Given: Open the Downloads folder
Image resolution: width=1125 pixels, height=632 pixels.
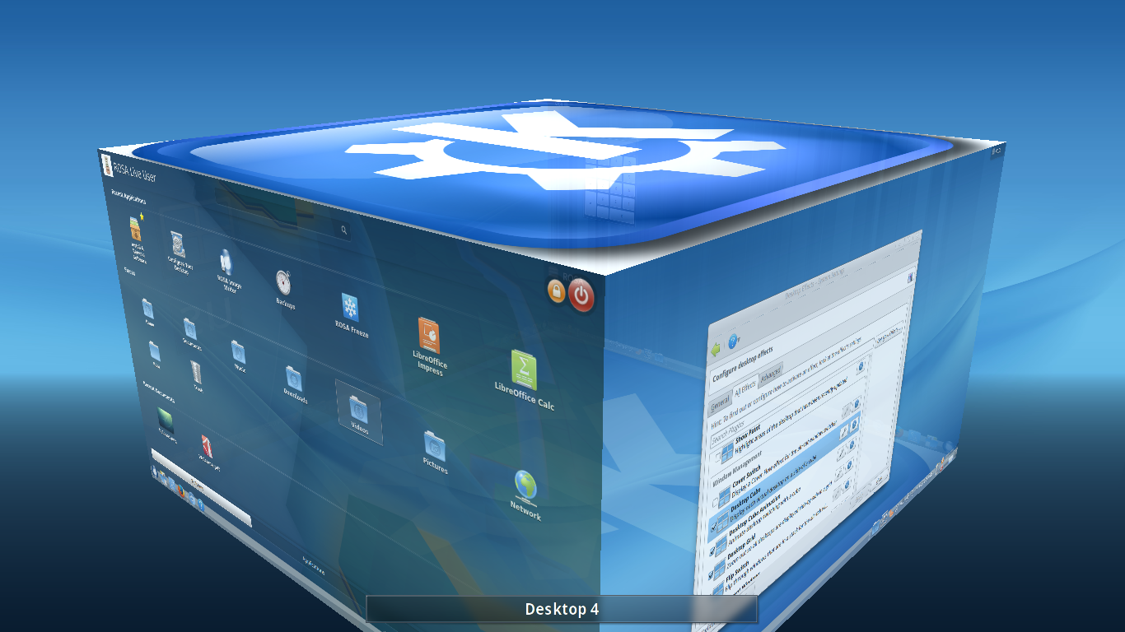Looking at the screenshot, I should coord(294,379).
